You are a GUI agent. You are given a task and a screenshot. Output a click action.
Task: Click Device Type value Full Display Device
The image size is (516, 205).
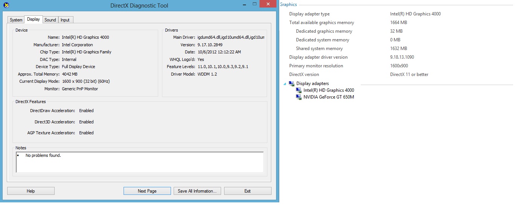79,67
